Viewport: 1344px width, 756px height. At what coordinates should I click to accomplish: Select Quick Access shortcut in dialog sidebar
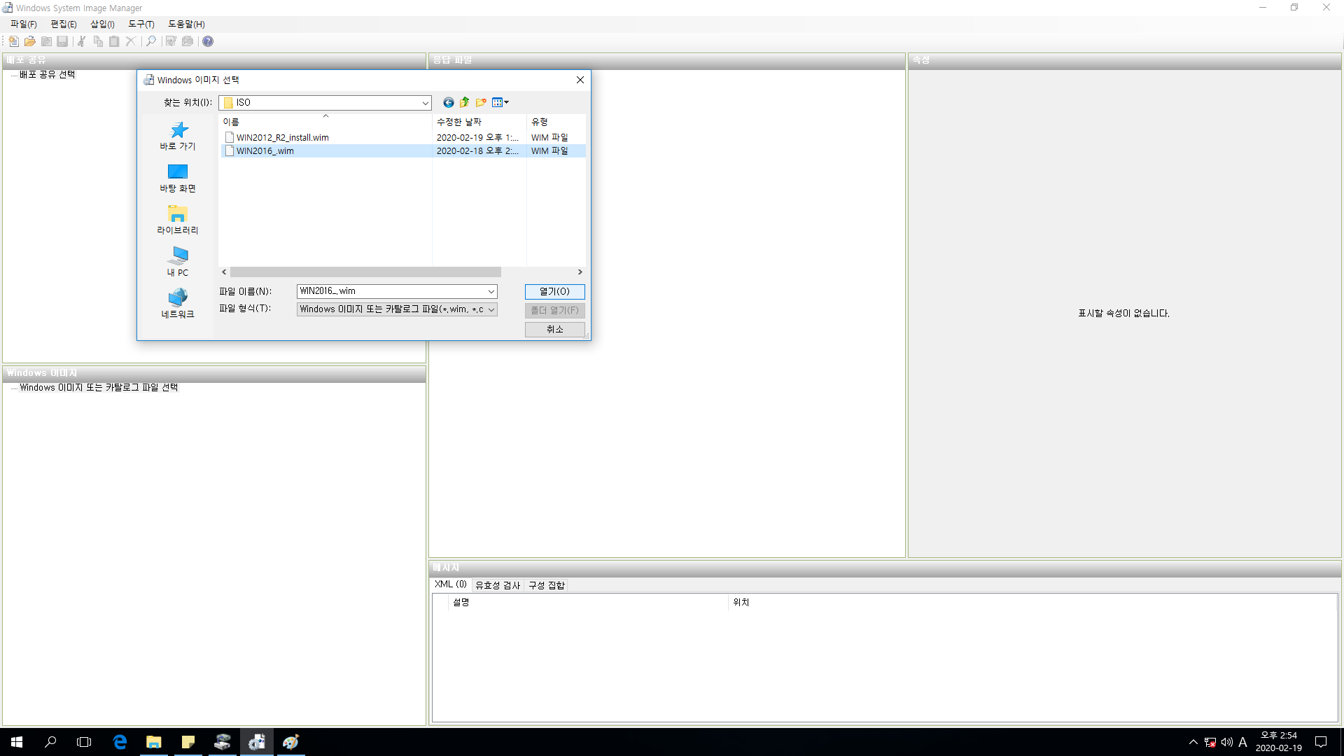tap(178, 136)
